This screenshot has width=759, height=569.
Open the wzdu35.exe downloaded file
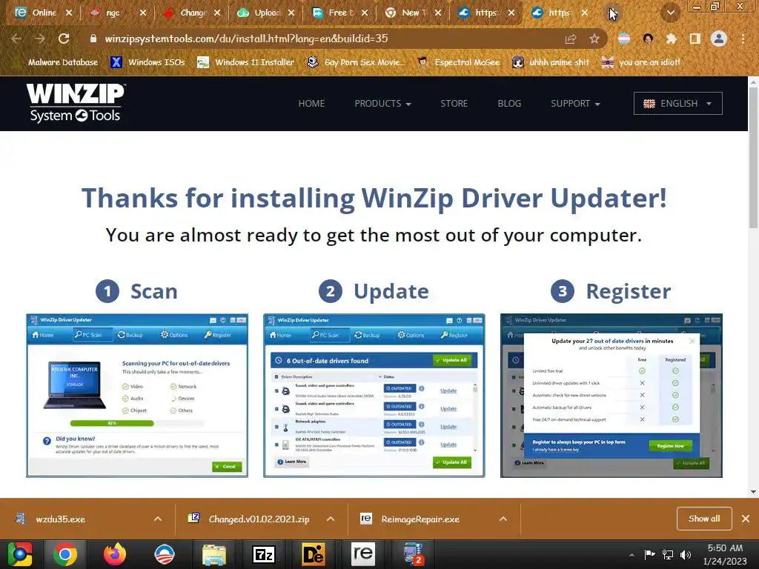pyautogui.click(x=61, y=519)
